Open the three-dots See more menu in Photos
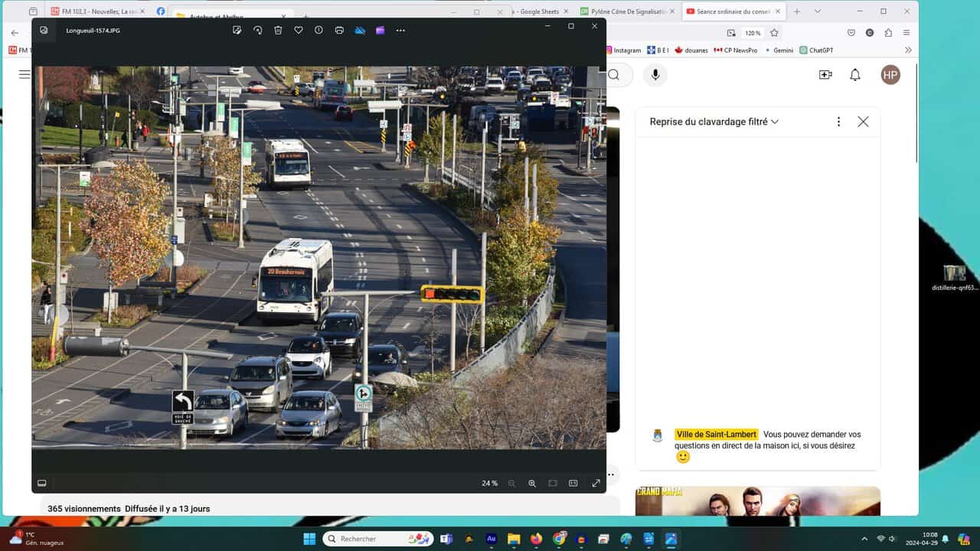The height and width of the screenshot is (551, 980). click(x=400, y=30)
